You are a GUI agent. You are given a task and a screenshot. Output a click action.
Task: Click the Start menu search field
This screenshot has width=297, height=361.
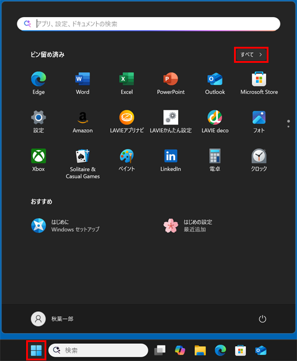pos(148,24)
